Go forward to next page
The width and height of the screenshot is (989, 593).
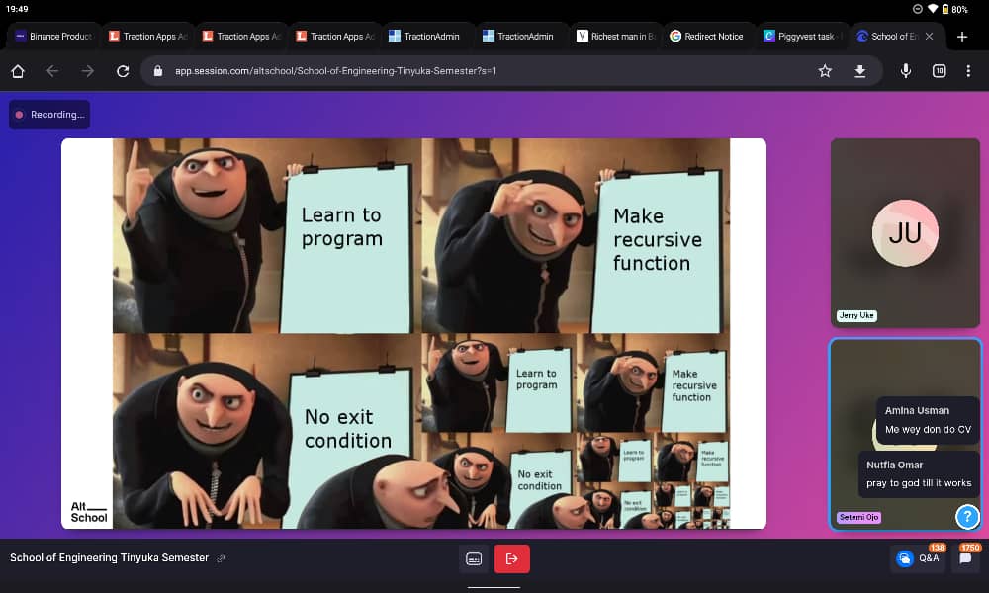(88, 71)
